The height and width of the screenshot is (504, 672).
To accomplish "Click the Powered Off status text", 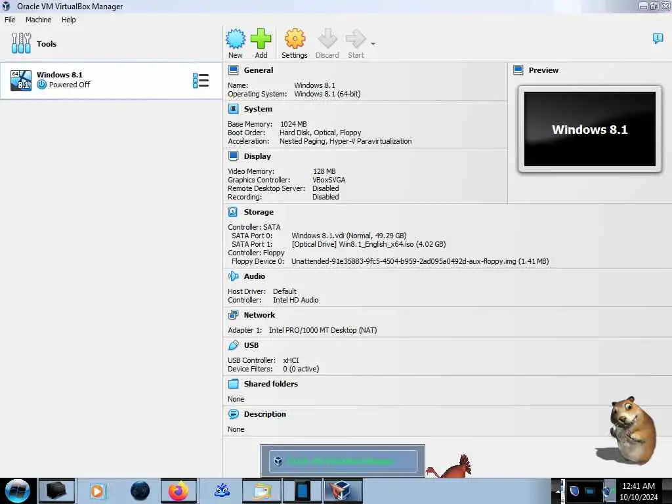I will pos(70,85).
